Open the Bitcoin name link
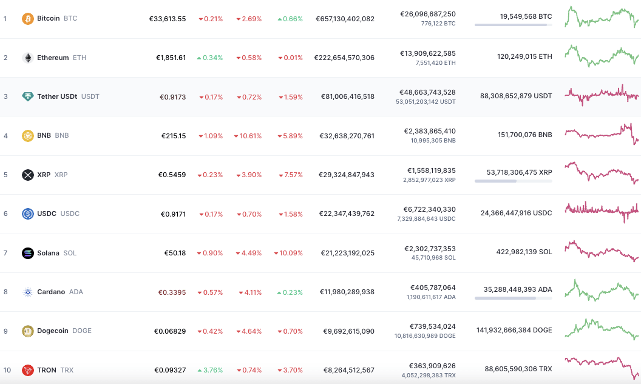641x384 pixels. pyautogui.click(x=48, y=18)
